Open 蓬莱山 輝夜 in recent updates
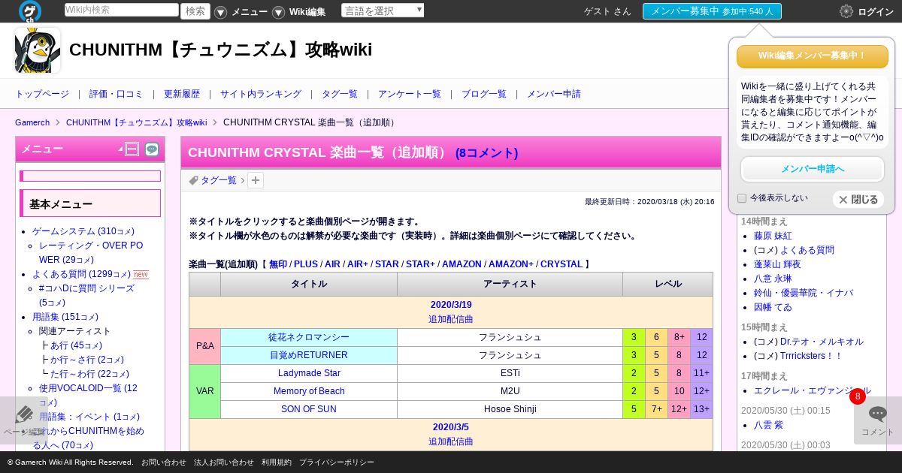 [x=777, y=264]
